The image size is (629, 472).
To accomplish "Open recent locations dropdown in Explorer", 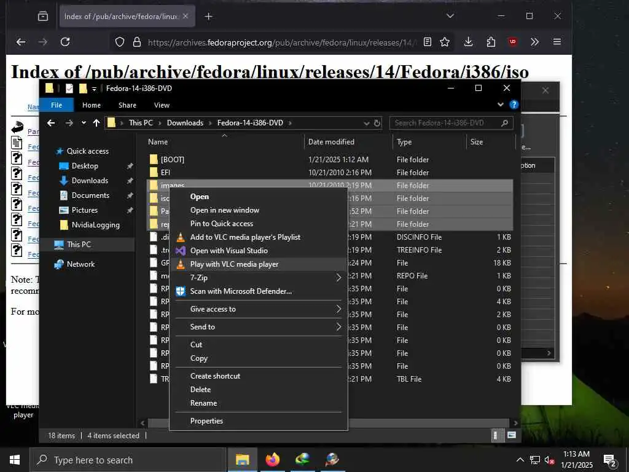I will (x=84, y=123).
